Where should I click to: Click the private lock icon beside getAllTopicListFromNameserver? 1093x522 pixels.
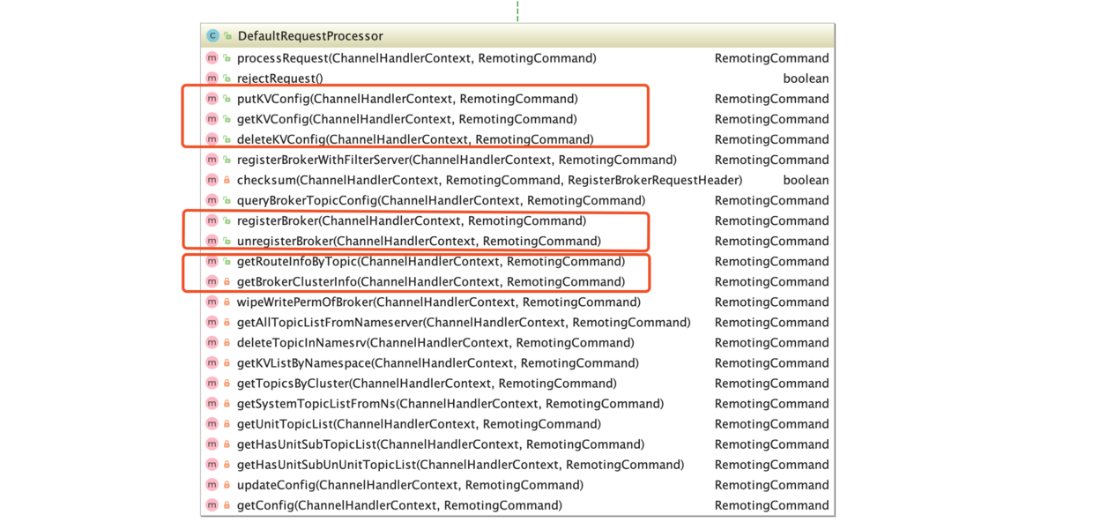tap(227, 322)
